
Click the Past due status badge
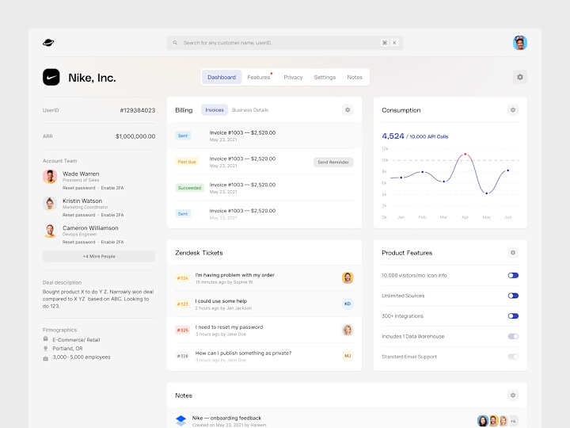(x=187, y=162)
